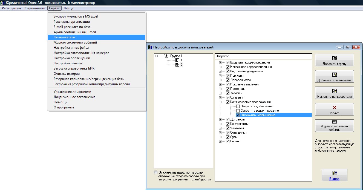This screenshot has height=190, width=363.
Task: Expand Входящая корреспонденция node
Action: [x=220, y=62]
